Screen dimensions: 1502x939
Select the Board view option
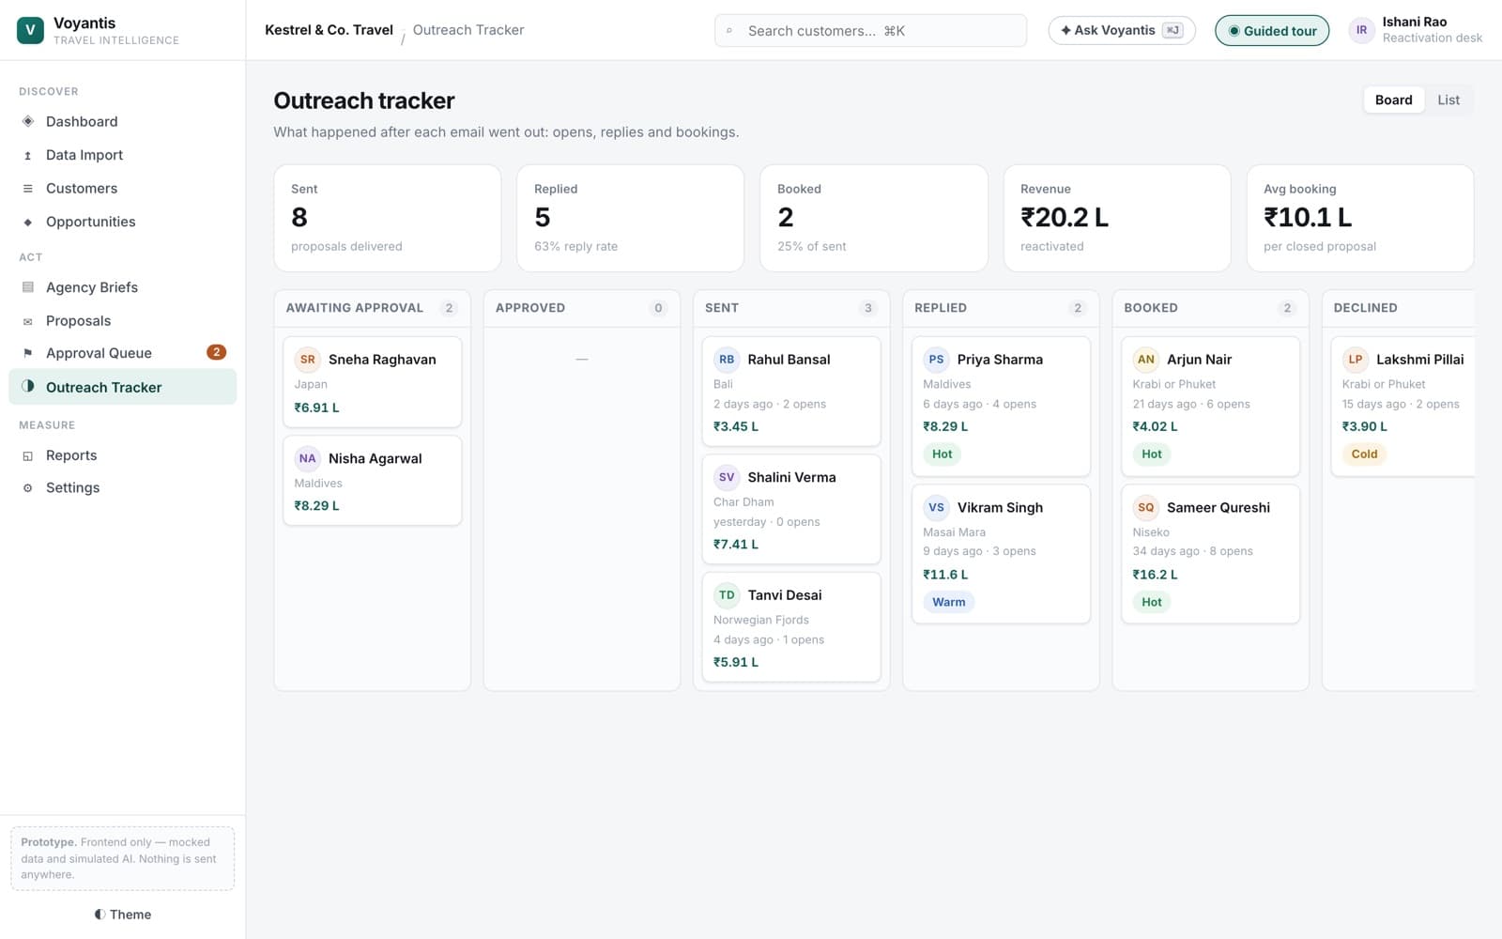[1393, 100]
